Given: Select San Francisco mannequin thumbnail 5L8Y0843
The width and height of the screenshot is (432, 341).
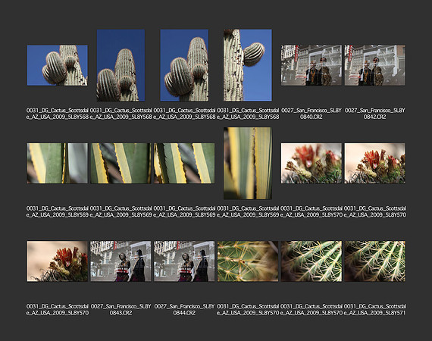Looking at the screenshot, I should 121,261.
